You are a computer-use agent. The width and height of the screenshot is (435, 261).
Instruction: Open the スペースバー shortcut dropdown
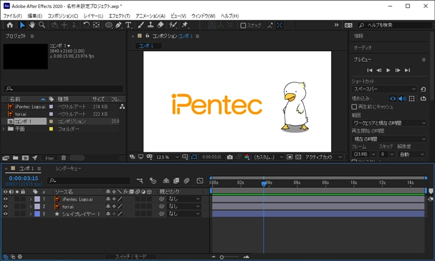point(384,89)
